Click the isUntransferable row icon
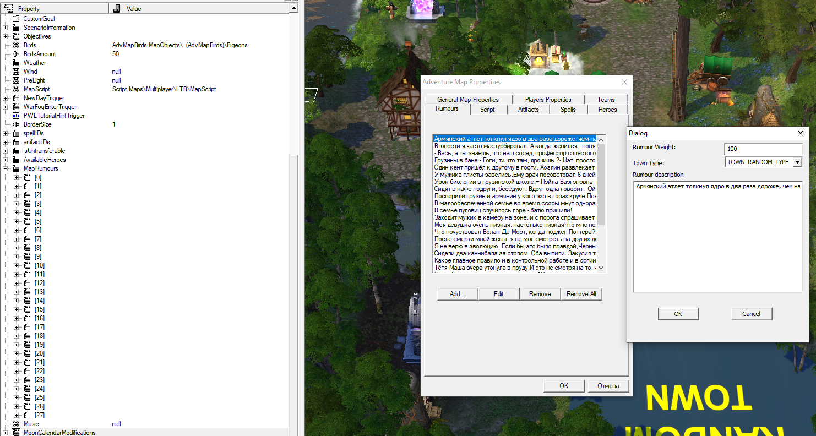The width and height of the screenshot is (816, 436). click(16, 151)
